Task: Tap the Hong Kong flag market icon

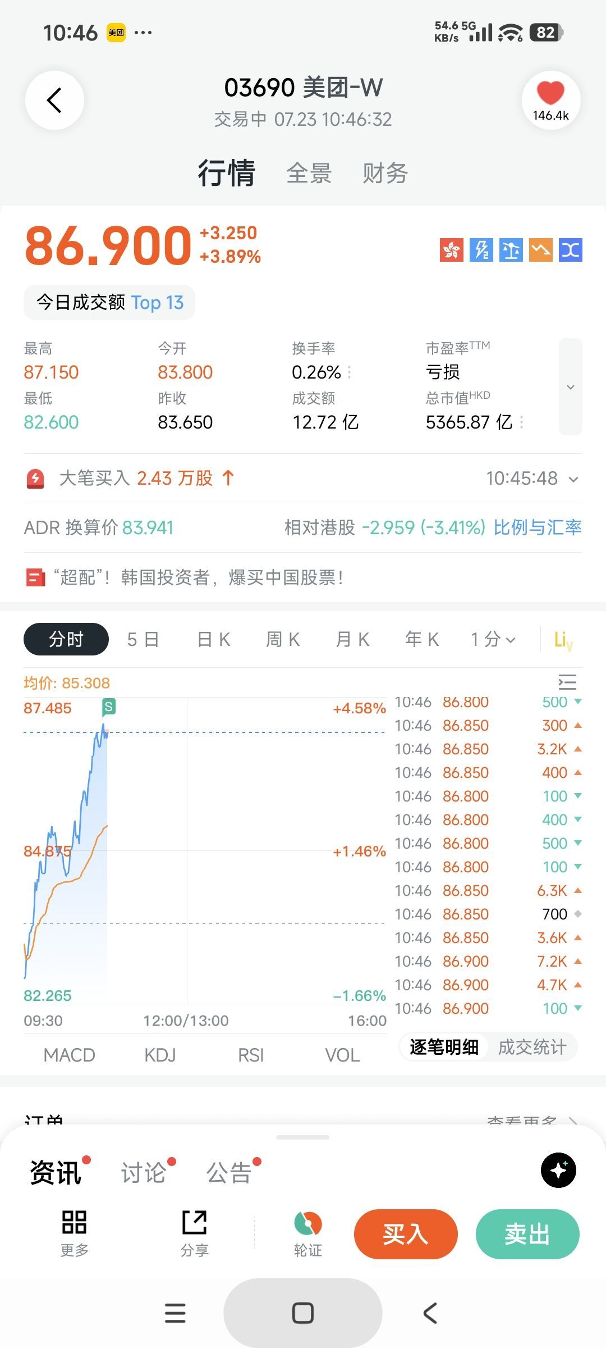Action: (451, 250)
